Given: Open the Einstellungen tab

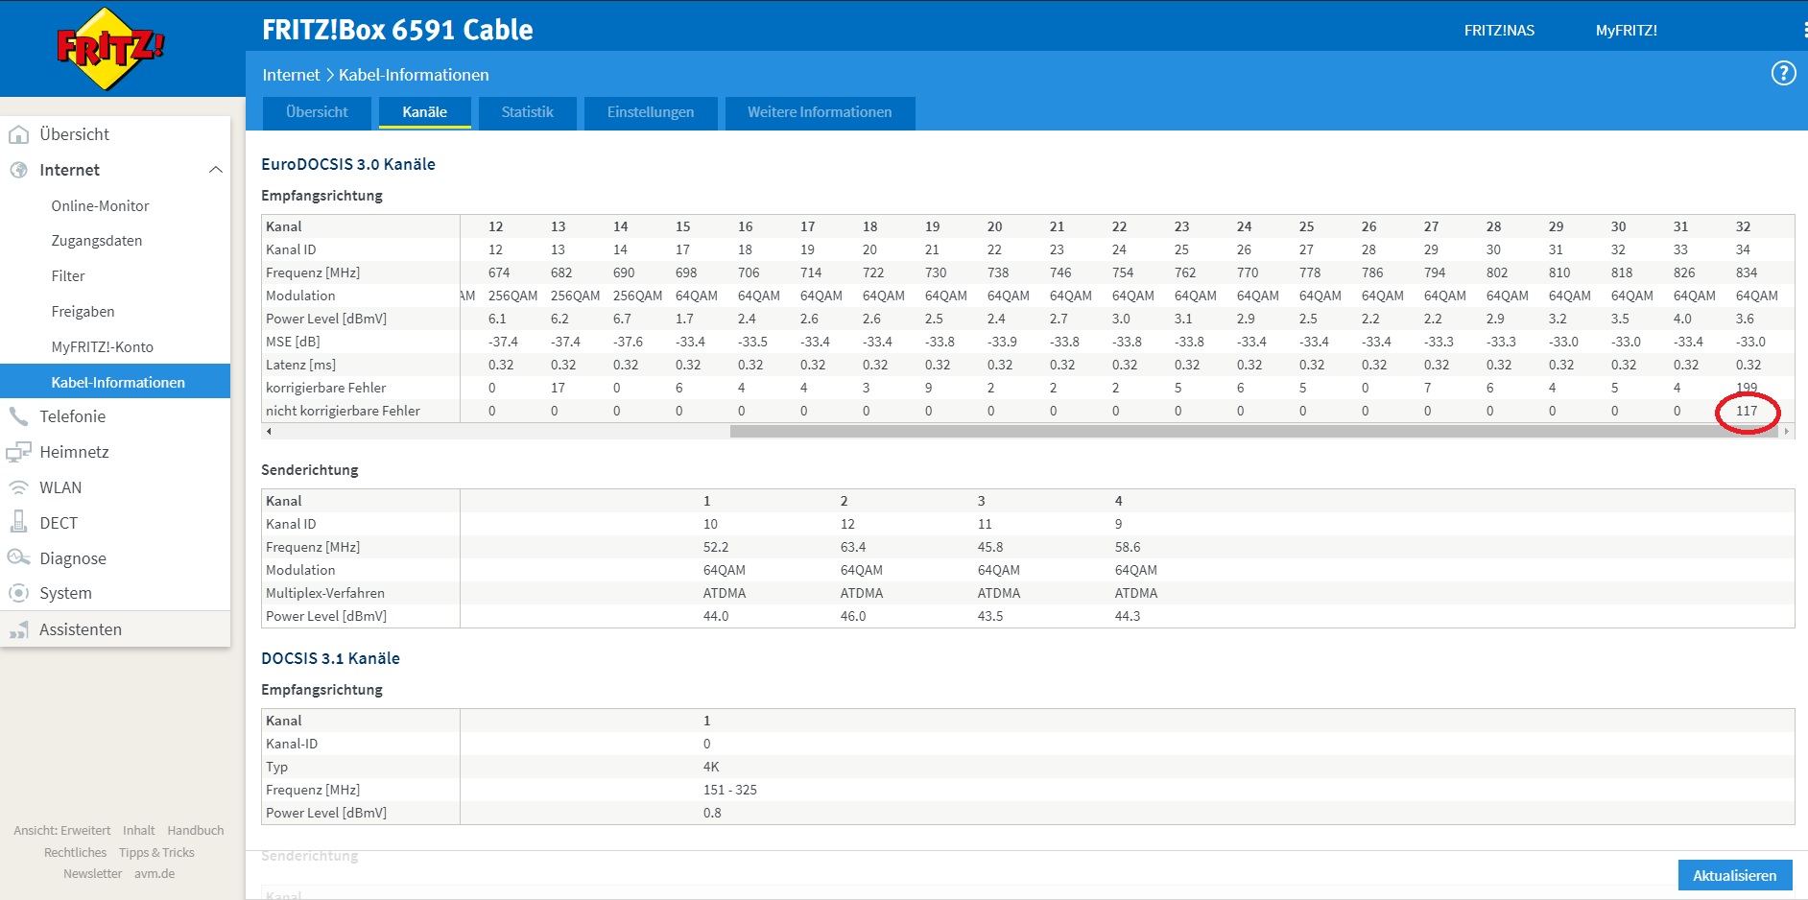Looking at the screenshot, I should [x=650, y=112].
